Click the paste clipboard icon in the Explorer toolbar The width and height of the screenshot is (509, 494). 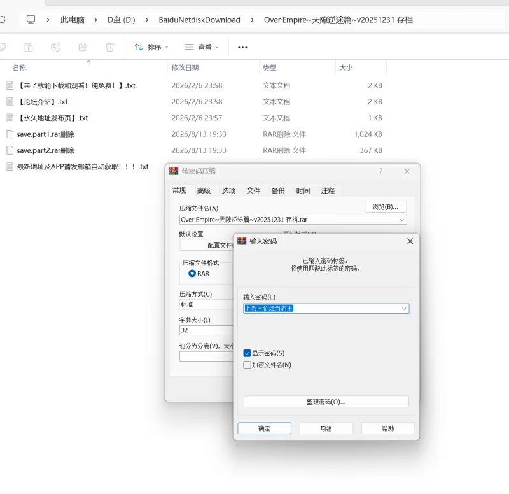coord(29,47)
